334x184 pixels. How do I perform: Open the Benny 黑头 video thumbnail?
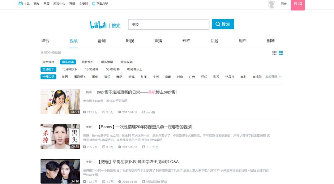pyautogui.click(x=60, y=136)
